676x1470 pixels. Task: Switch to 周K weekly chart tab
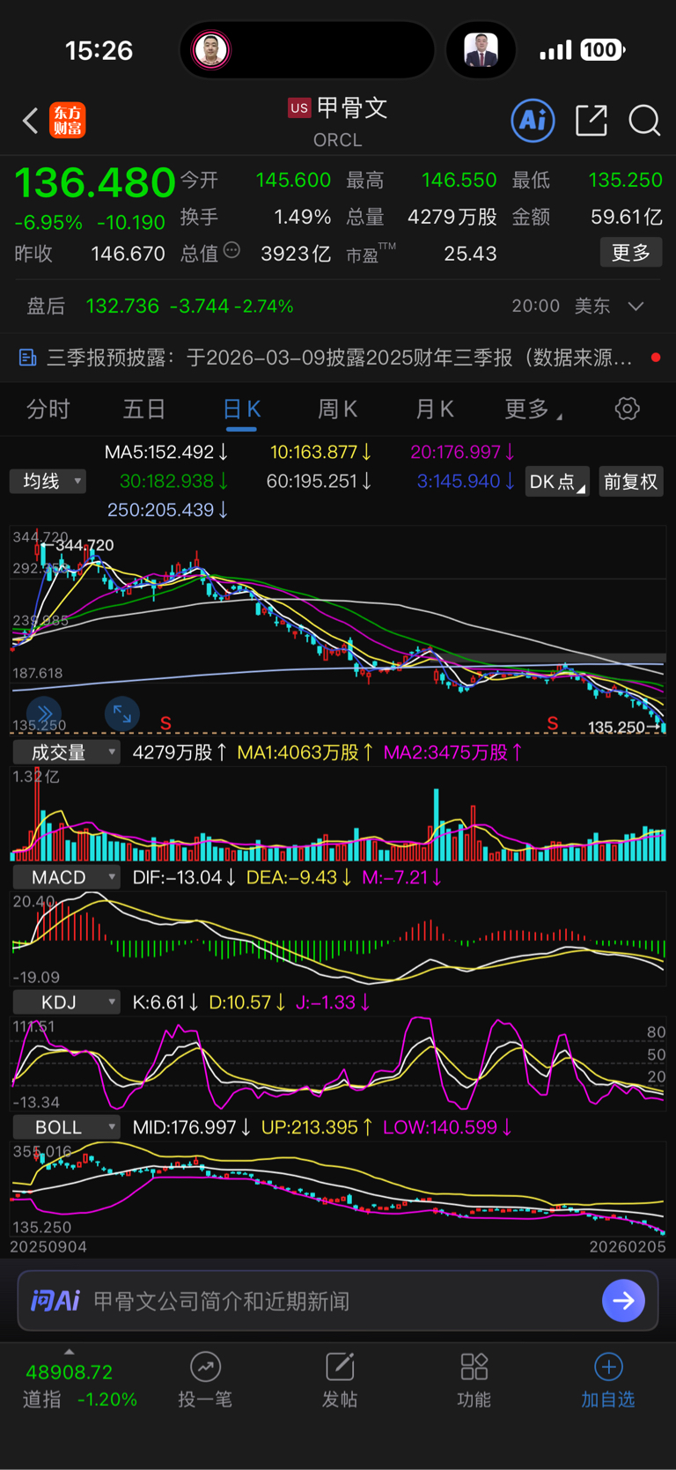point(338,409)
